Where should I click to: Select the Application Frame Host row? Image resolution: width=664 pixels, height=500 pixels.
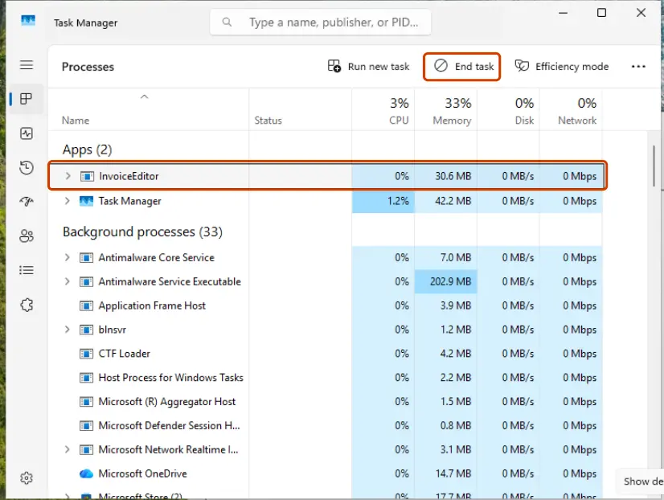(x=326, y=305)
